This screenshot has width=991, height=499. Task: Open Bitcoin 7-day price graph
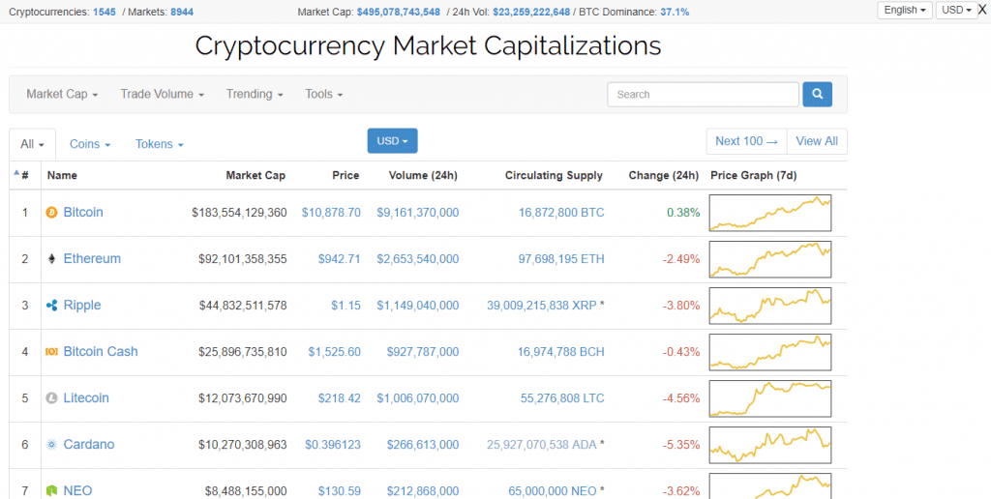coord(770,213)
